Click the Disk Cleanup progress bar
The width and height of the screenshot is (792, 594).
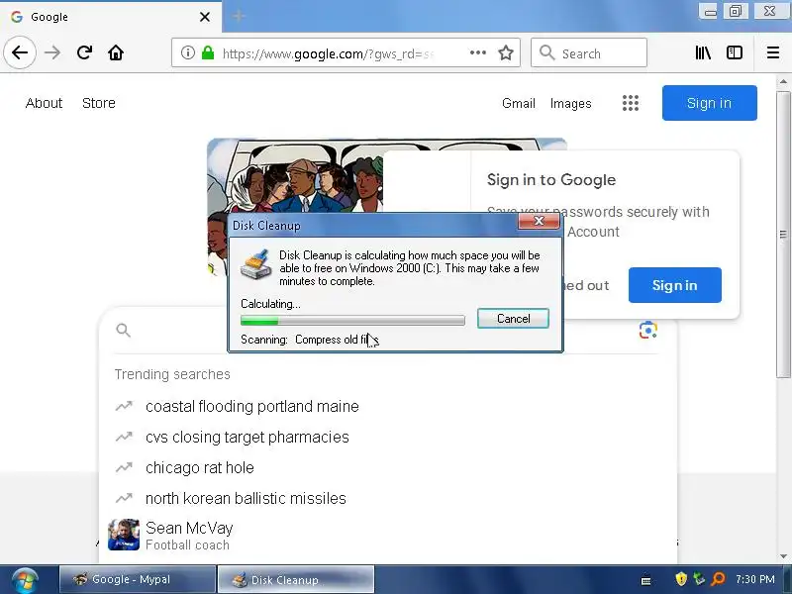coord(352,320)
